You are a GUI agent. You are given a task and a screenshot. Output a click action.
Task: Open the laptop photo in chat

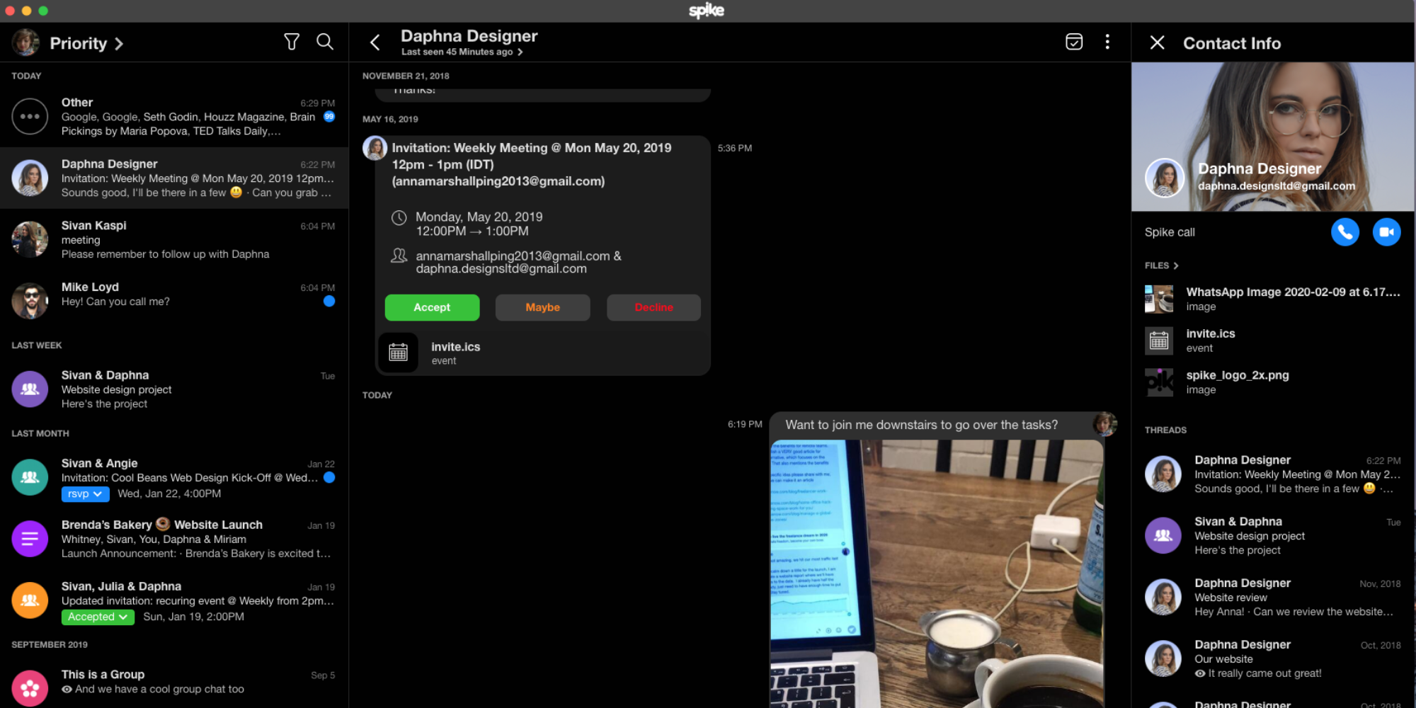pos(936,573)
